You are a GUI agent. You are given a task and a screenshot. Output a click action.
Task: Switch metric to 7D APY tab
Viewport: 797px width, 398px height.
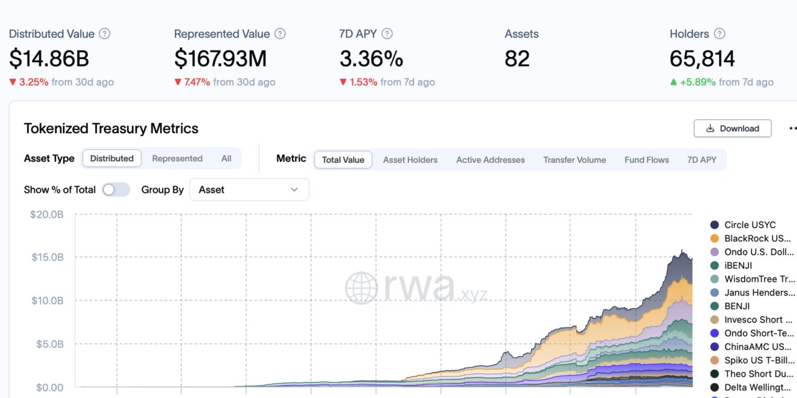(x=702, y=160)
